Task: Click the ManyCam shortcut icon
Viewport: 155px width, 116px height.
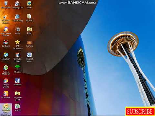Action: click(x=6, y=56)
